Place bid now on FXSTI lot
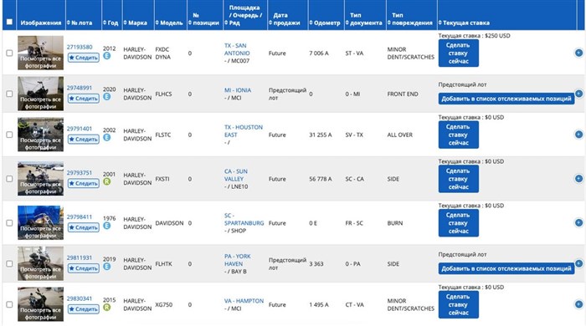The image size is (586, 326). pyautogui.click(x=458, y=179)
